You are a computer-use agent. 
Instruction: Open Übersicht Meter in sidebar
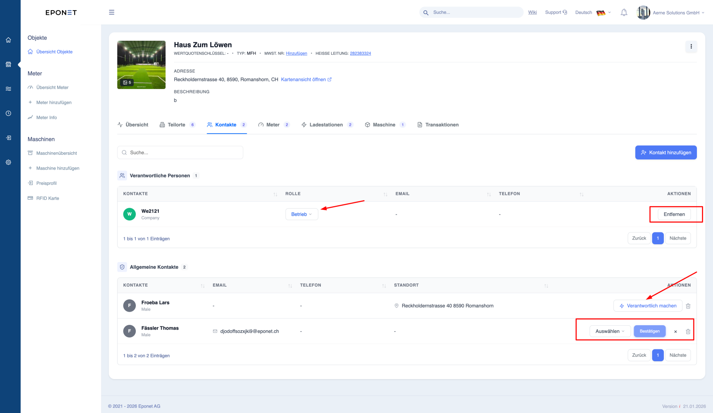pos(48,87)
